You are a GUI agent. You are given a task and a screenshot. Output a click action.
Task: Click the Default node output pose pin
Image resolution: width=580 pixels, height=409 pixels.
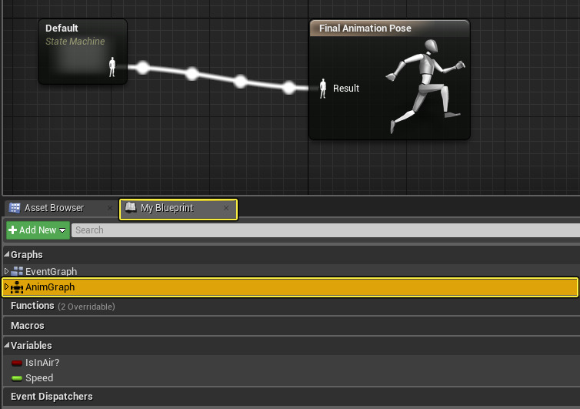(x=112, y=67)
